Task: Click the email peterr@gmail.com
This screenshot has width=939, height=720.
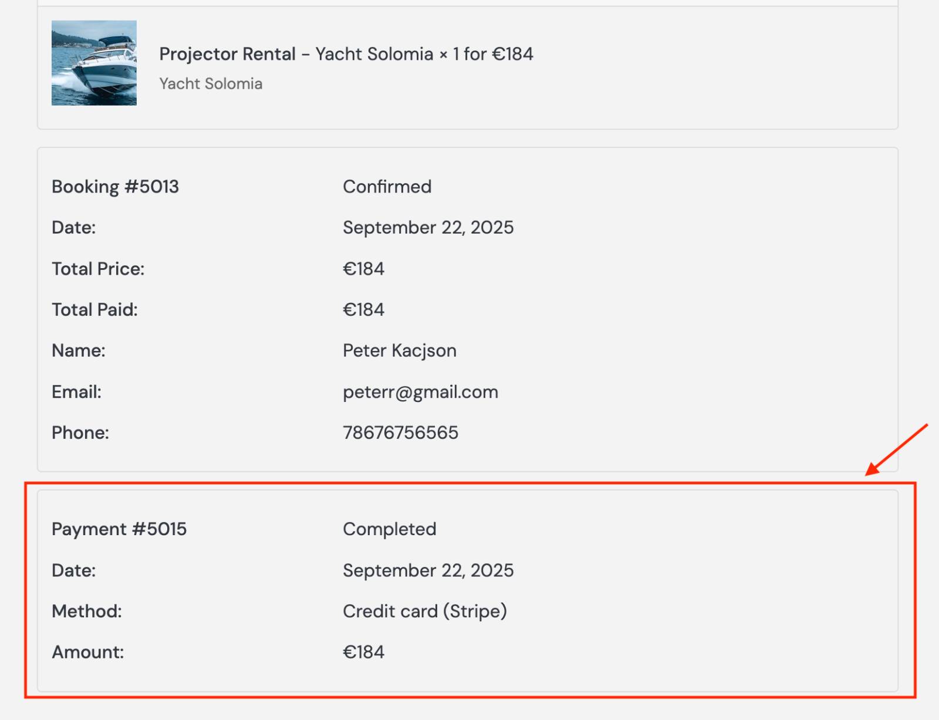Action: (x=420, y=392)
